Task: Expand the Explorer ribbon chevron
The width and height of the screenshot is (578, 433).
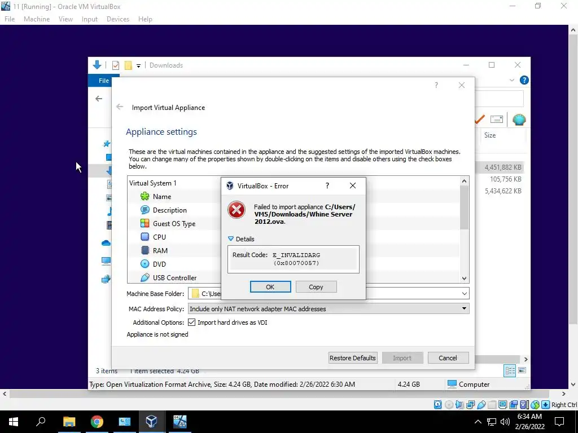Action: click(511, 80)
